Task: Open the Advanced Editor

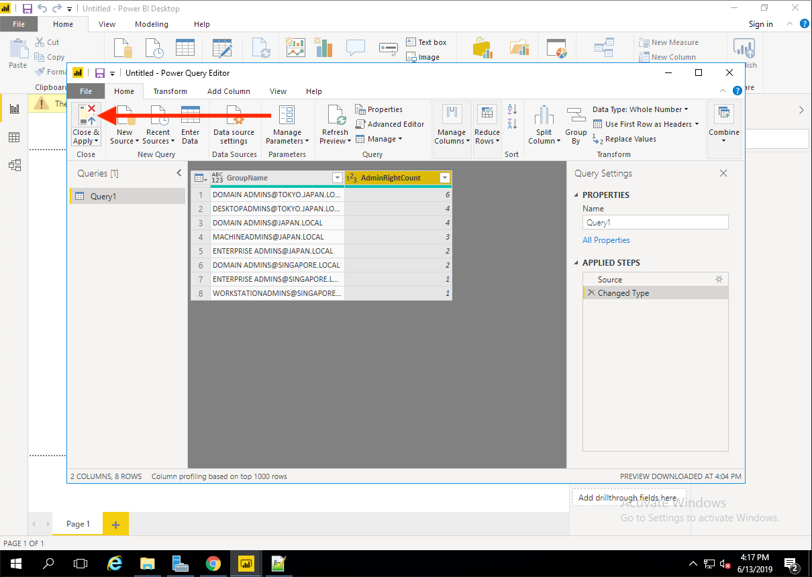Action: click(390, 124)
